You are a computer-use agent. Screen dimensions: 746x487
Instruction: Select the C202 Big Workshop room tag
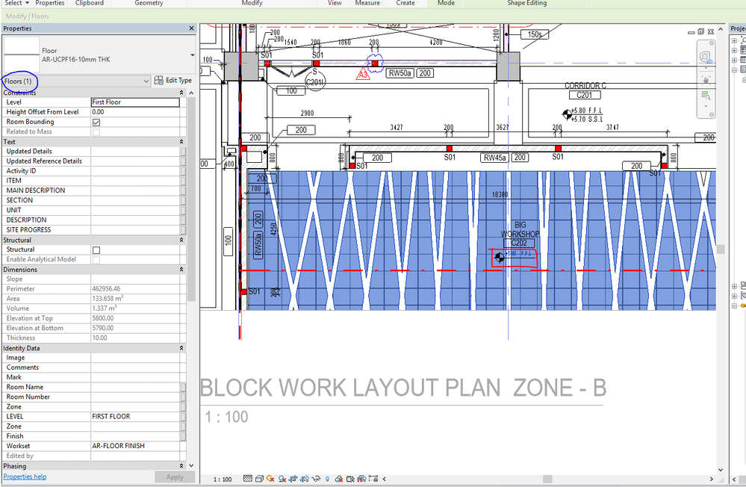pos(519,243)
